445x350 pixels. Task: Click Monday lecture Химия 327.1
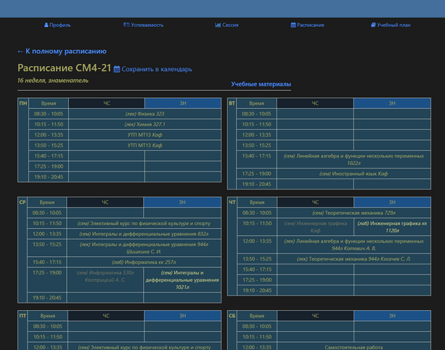tap(144, 124)
